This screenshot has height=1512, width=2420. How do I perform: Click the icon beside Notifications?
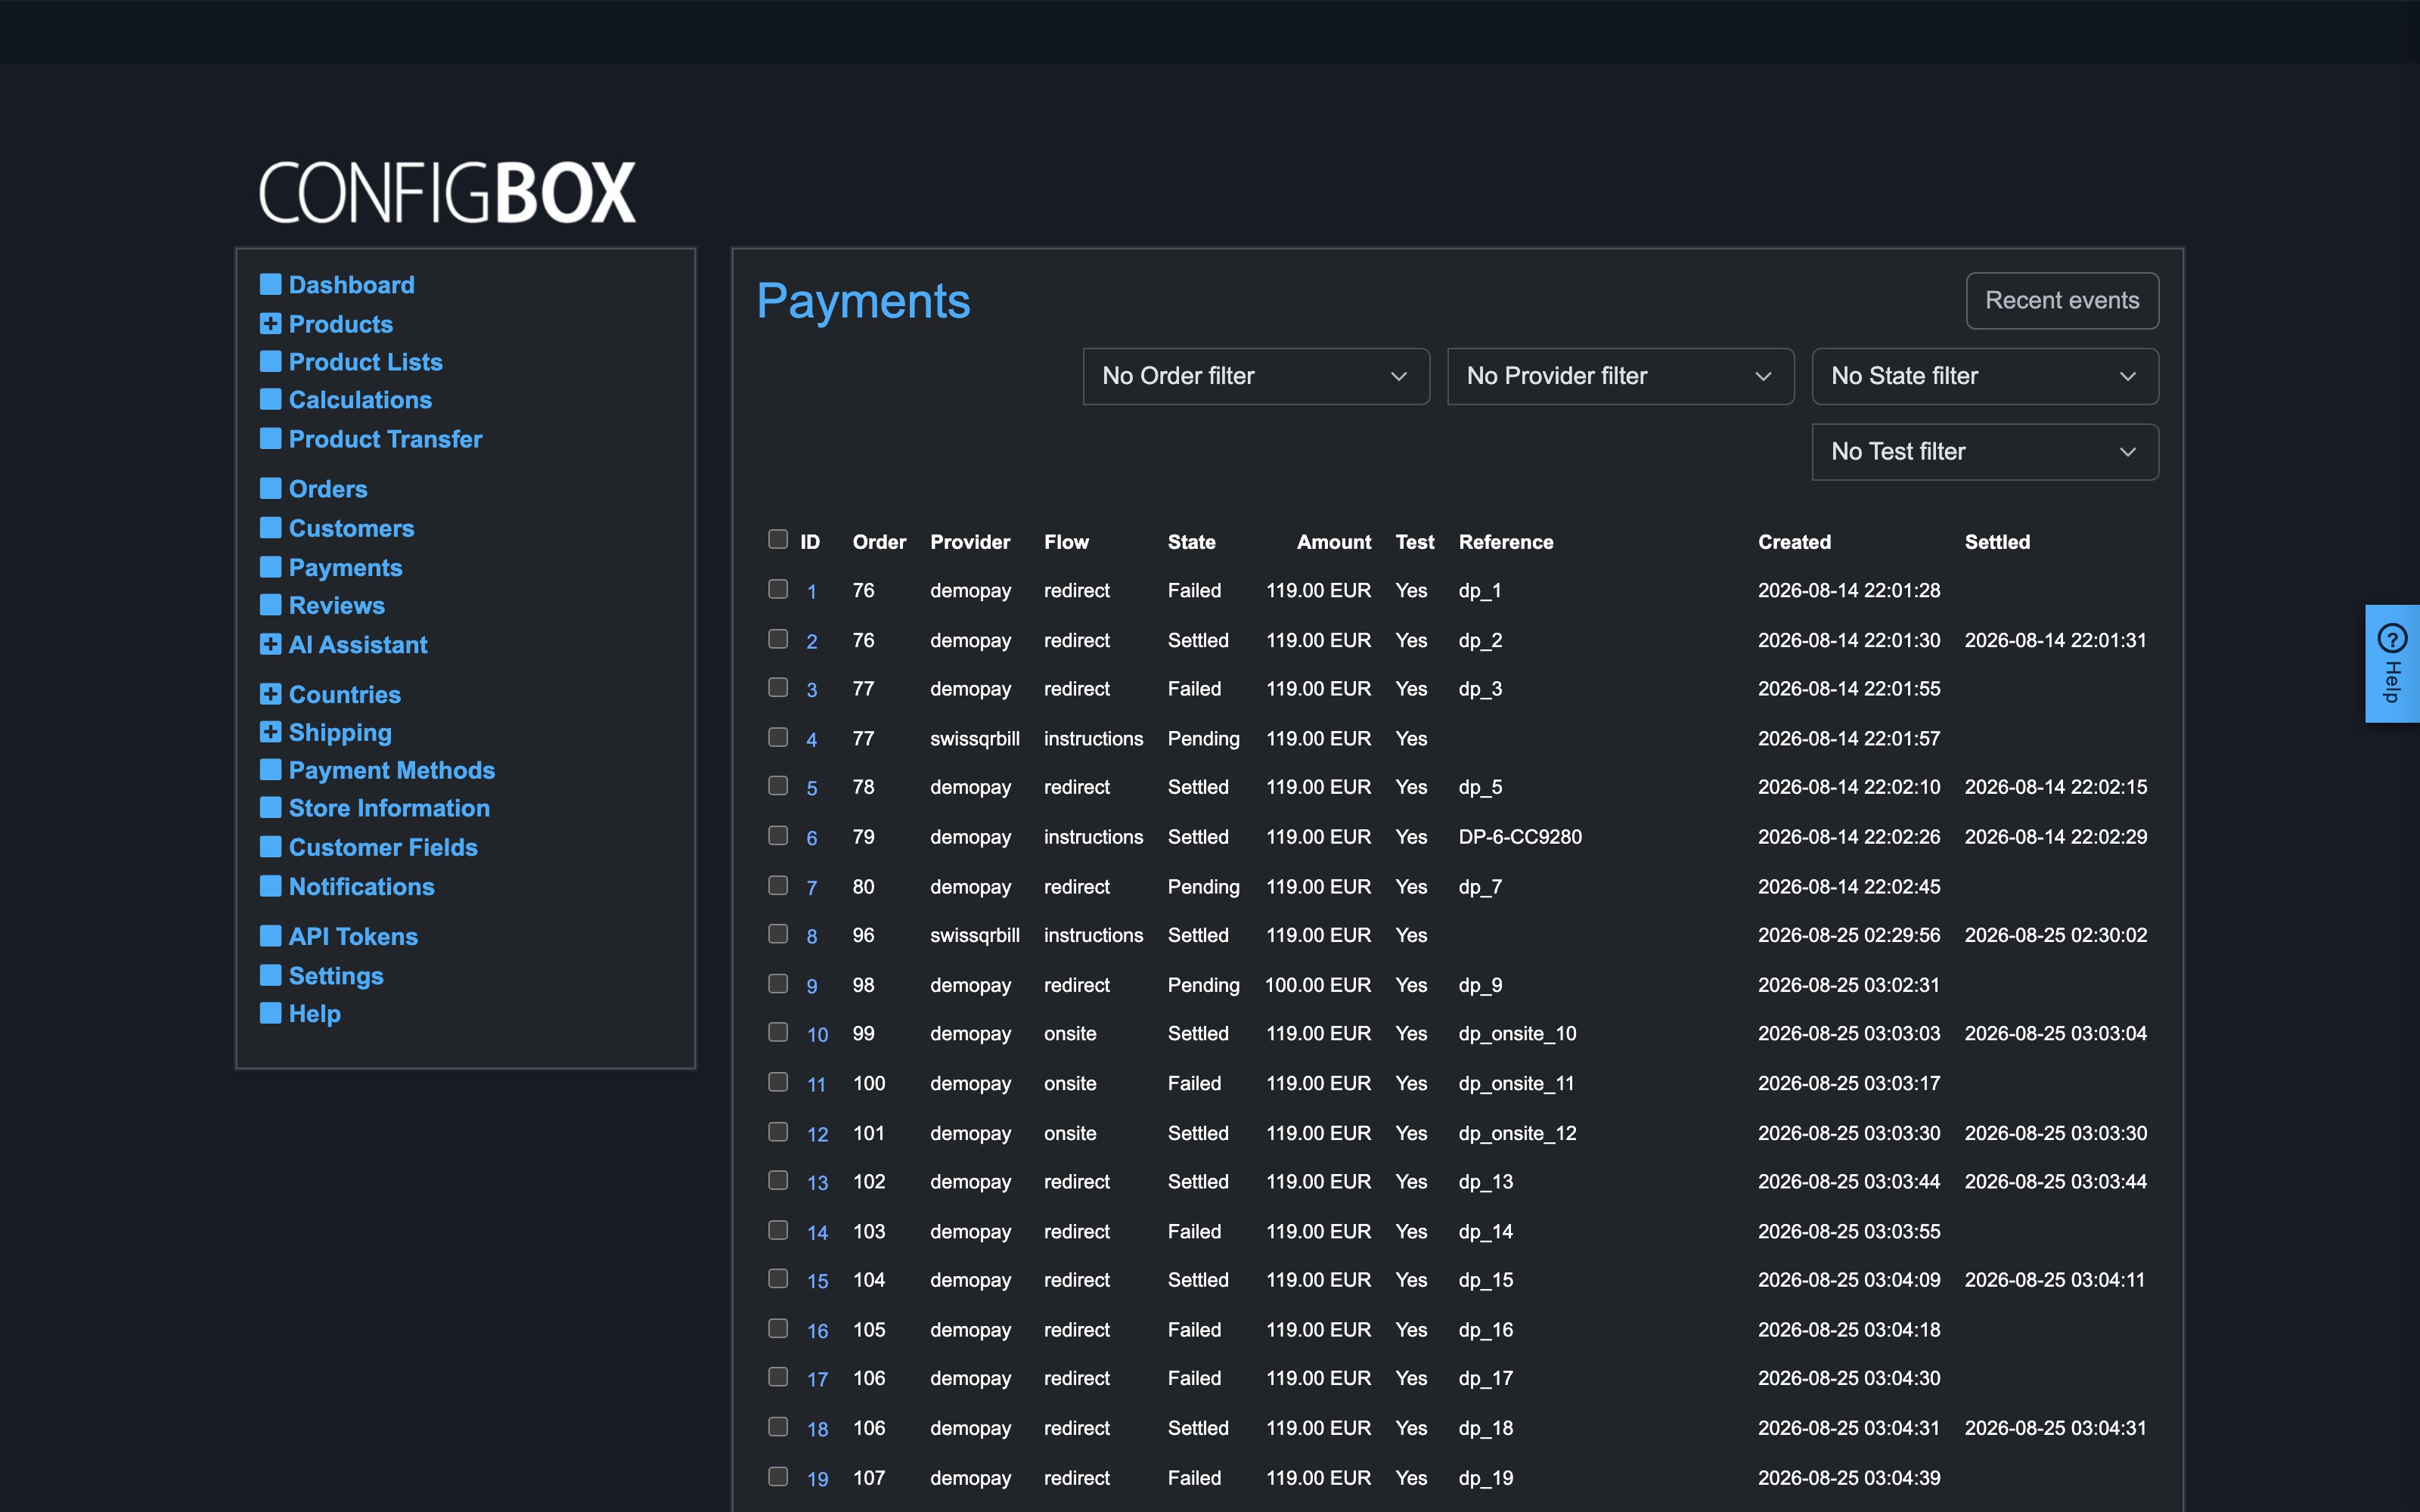click(x=270, y=887)
